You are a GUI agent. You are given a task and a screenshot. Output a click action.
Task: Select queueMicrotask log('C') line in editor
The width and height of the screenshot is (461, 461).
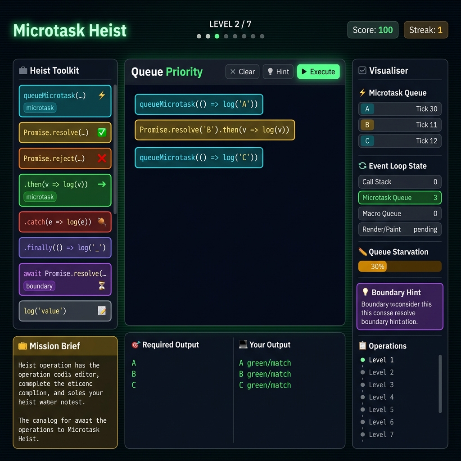(x=199, y=158)
